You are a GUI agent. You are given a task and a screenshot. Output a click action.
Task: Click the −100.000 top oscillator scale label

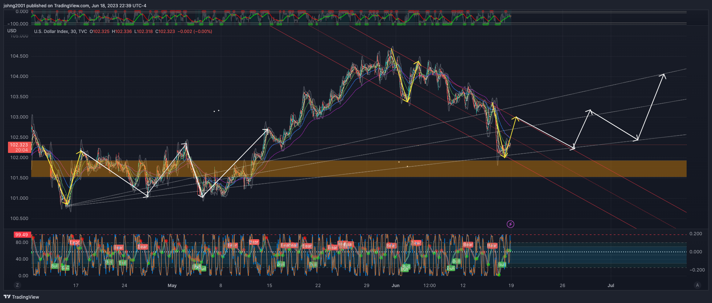coord(18,24)
